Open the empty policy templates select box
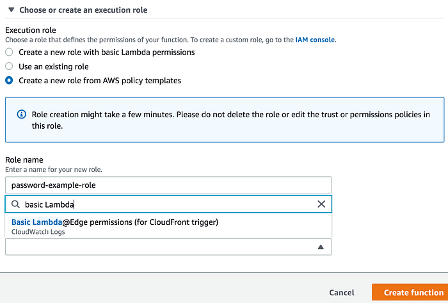 [160, 247]
